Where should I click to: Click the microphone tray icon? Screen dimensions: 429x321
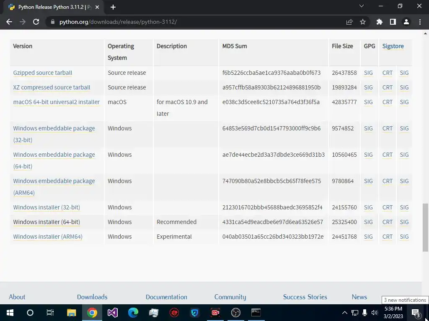pyautogui.click(x=364, y=313)
